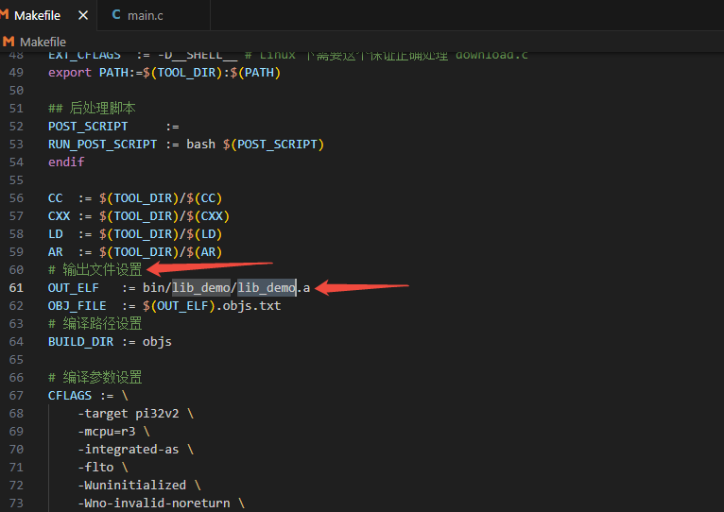Screen dimensions: 724x512
Task: Click 'POST_SCRIPT' variable on line 52
Action: (88, 127)
